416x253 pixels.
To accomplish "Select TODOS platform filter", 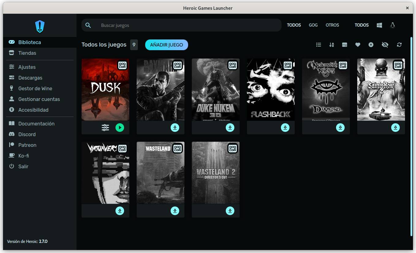I will tap(361, 25).
